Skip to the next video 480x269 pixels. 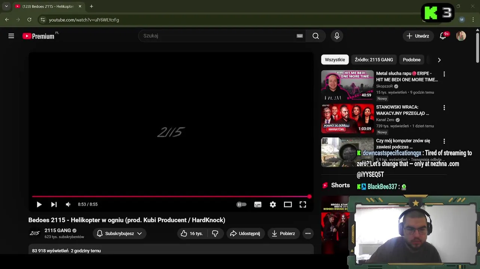(x=54, y=204)
